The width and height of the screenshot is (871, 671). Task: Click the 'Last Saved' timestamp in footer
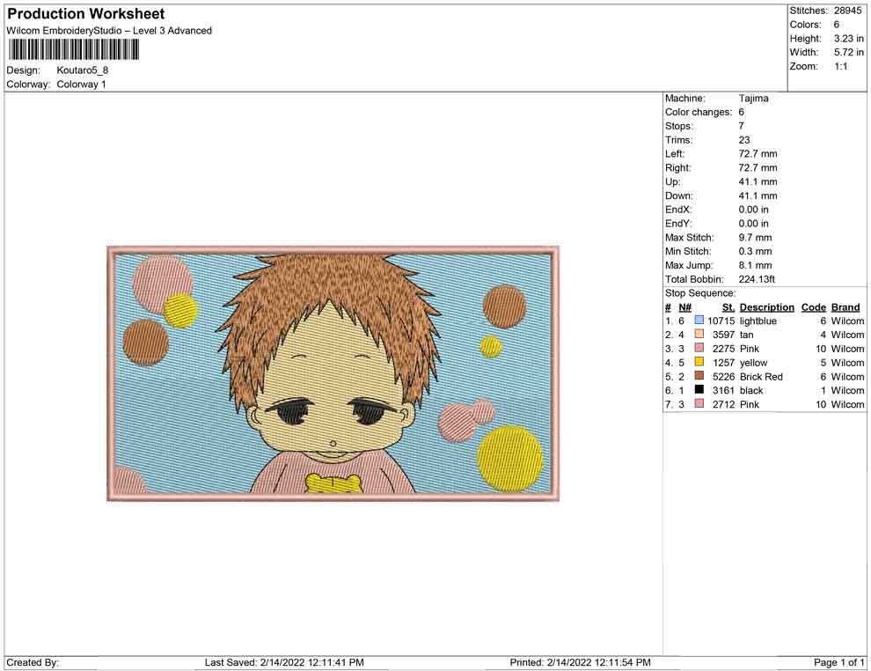click(x=284, y=662)
